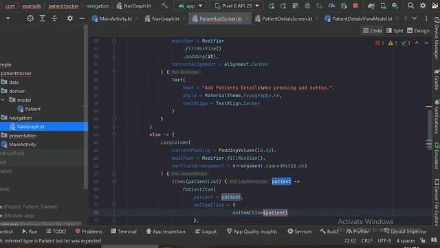Click the Profile app gauge icon
Viewport: 440px width, 248px height.
331,6
